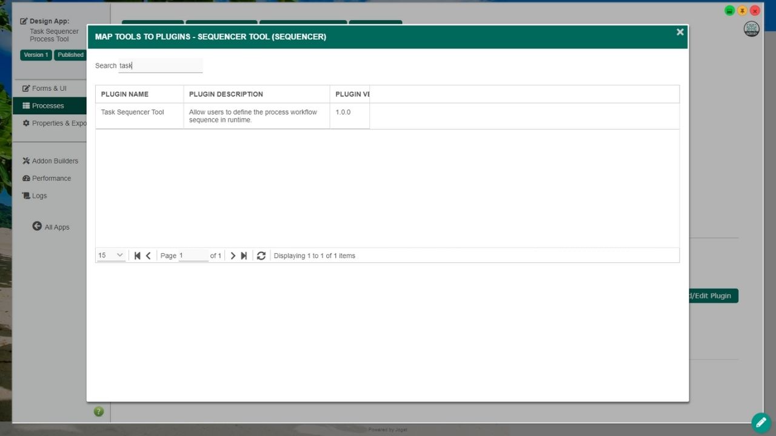This screenshot has width=776, height=436.
Task: Click the plugin Search input field
Action: [160, 65]
